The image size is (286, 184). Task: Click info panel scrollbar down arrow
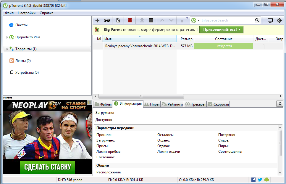pos(280,173)
